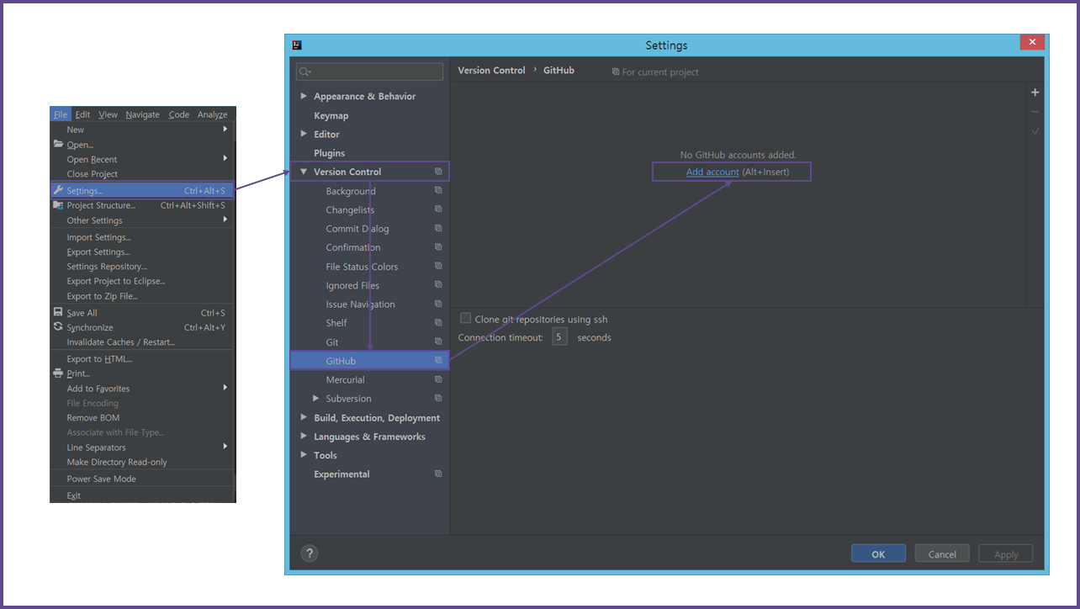Open the Open Recent submenu arrow
Image resolution: width=1080 pixels, height=609 pixels.
point(225,158)
